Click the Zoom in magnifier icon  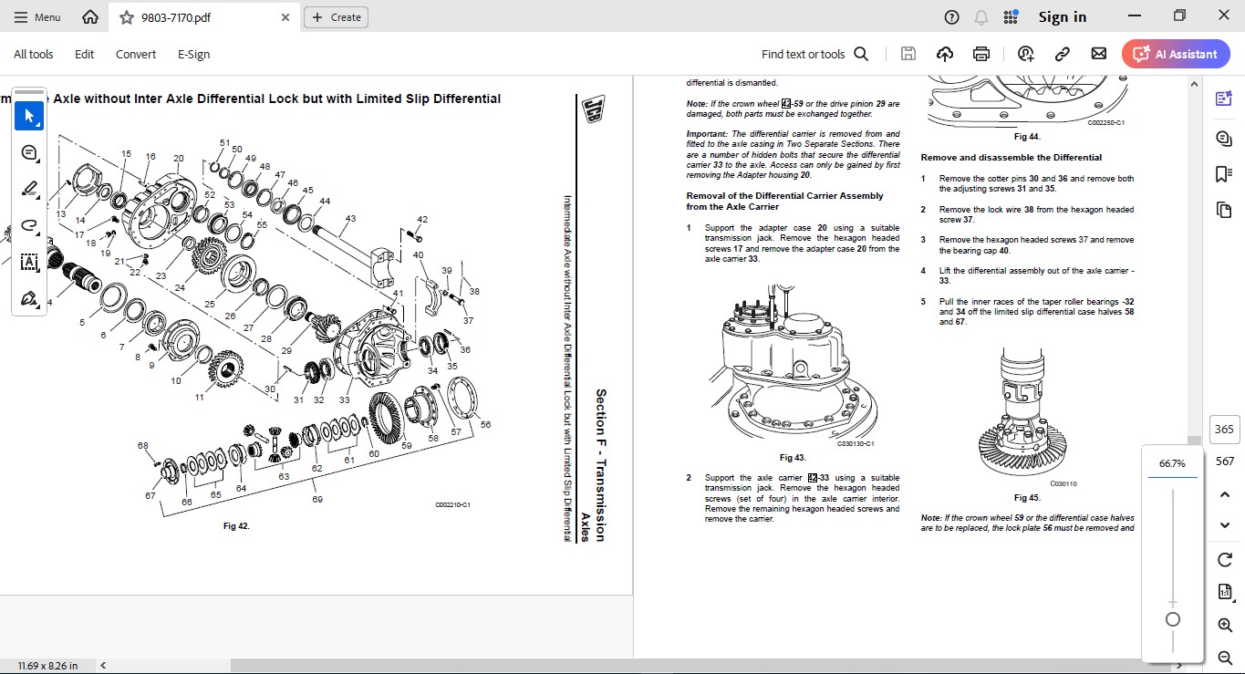coord(1225,625)
